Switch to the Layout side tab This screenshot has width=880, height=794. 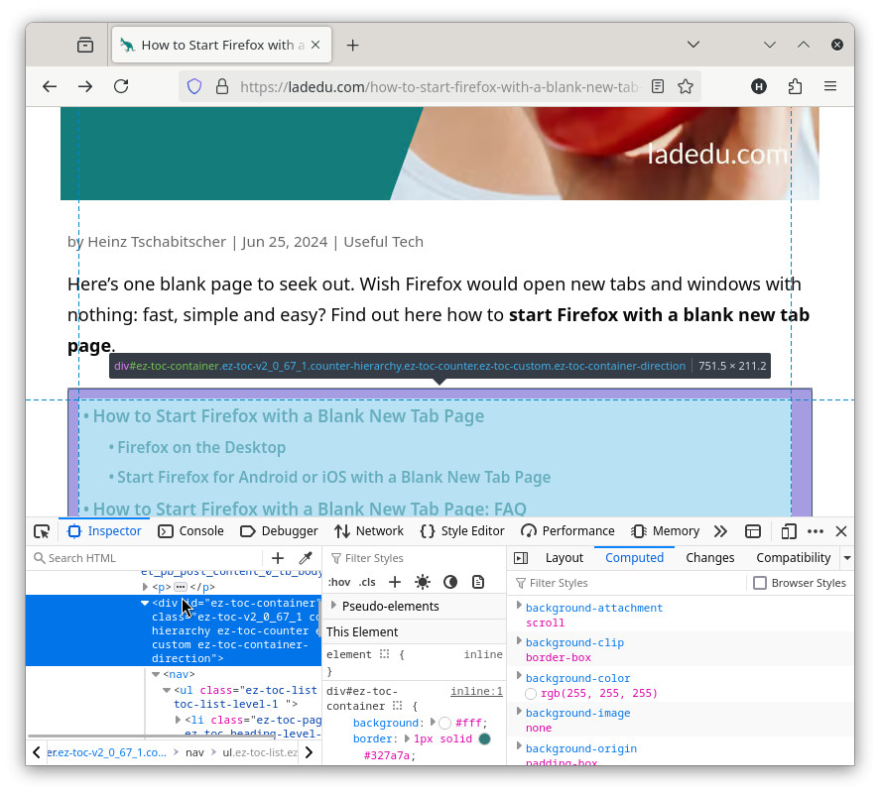565,558
